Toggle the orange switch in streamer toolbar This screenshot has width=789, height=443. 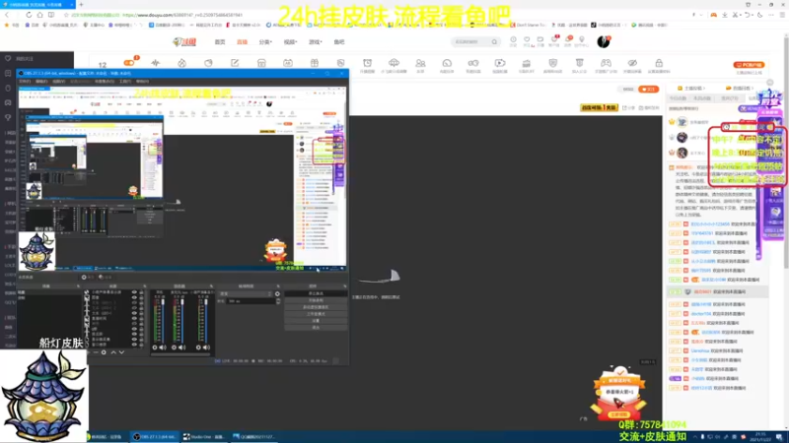(129, 63)
